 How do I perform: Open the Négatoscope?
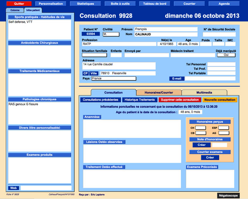[228, 194]
